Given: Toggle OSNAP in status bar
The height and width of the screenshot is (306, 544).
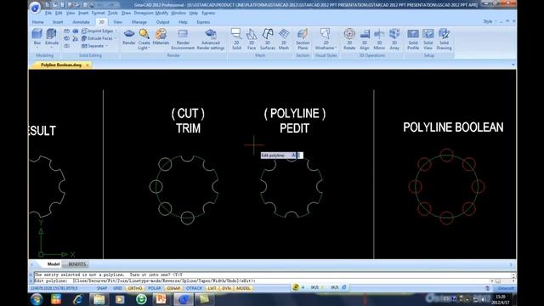Looking at the screenshot, I should click(173, 288).
